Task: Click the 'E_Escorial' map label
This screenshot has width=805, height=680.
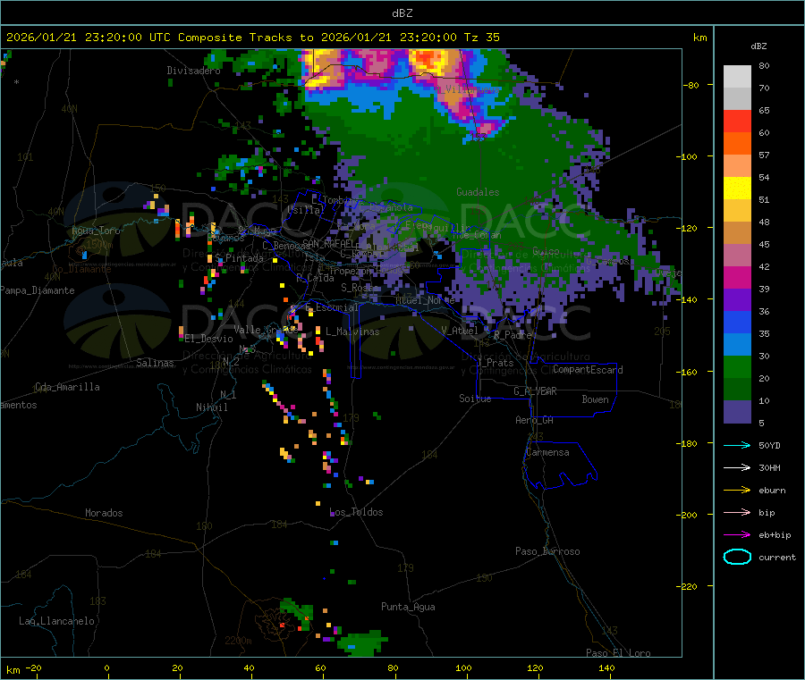Action: click(332, 307)
